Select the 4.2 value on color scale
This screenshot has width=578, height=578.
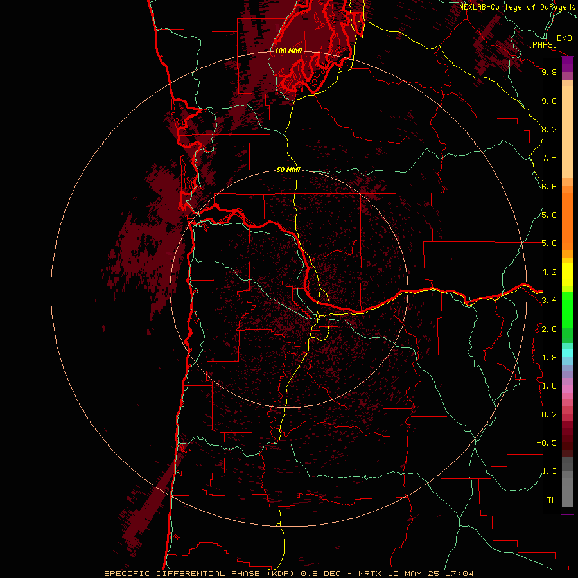(x=549, y=272)
